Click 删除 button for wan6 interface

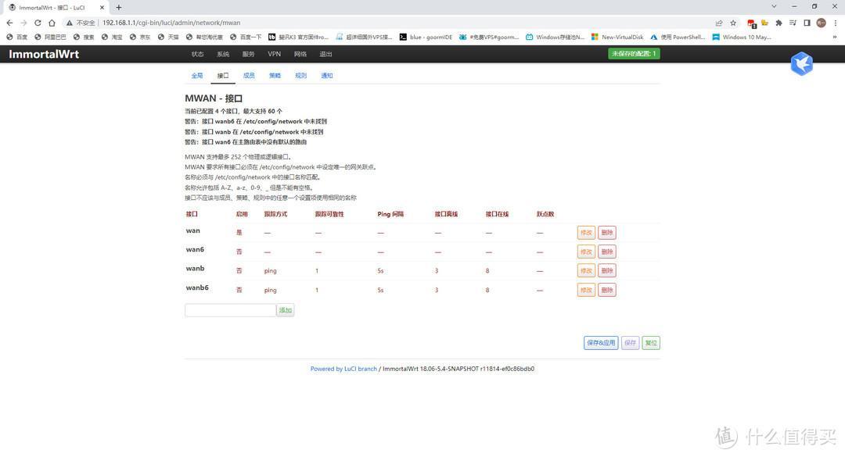click(x=607, y=252)
